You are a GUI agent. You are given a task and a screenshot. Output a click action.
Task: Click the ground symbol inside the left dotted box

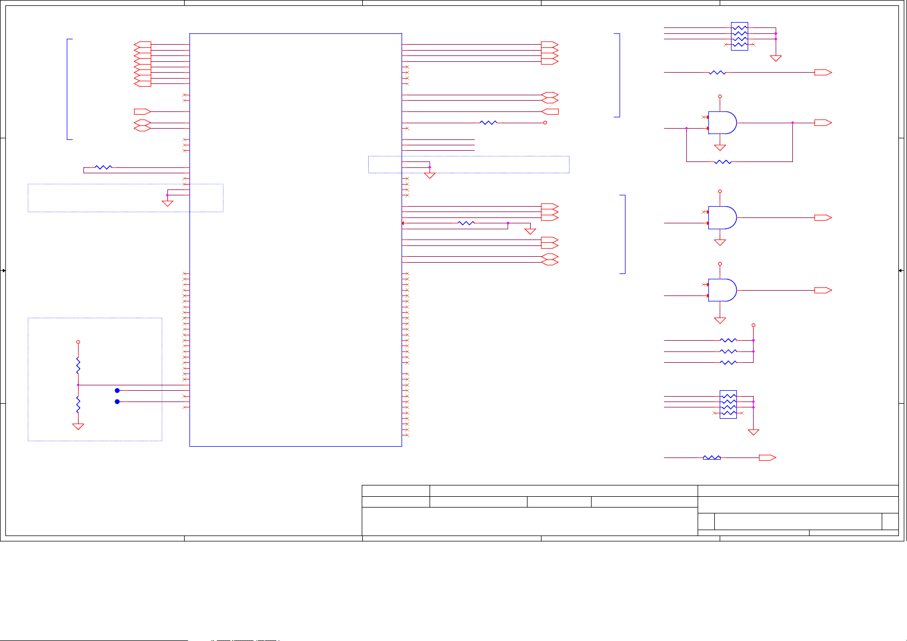coord(167,203)
